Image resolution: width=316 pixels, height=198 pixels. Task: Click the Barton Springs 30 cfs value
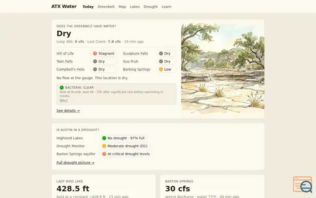177,188
